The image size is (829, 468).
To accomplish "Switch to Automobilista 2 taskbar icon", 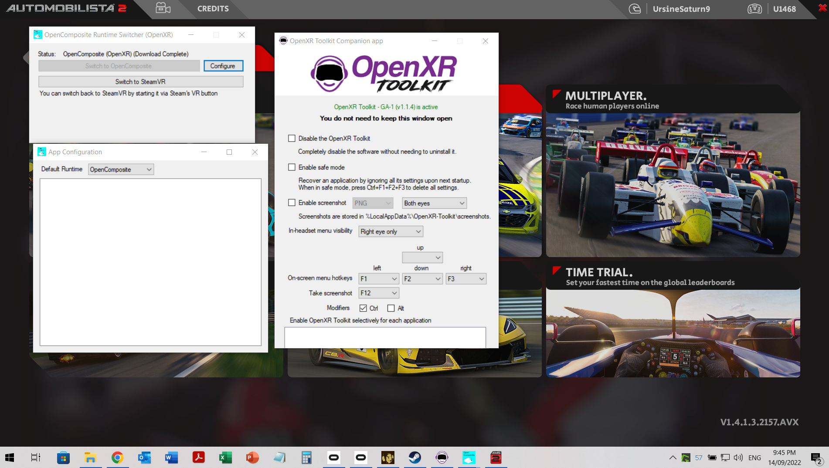I will [496, 458].
